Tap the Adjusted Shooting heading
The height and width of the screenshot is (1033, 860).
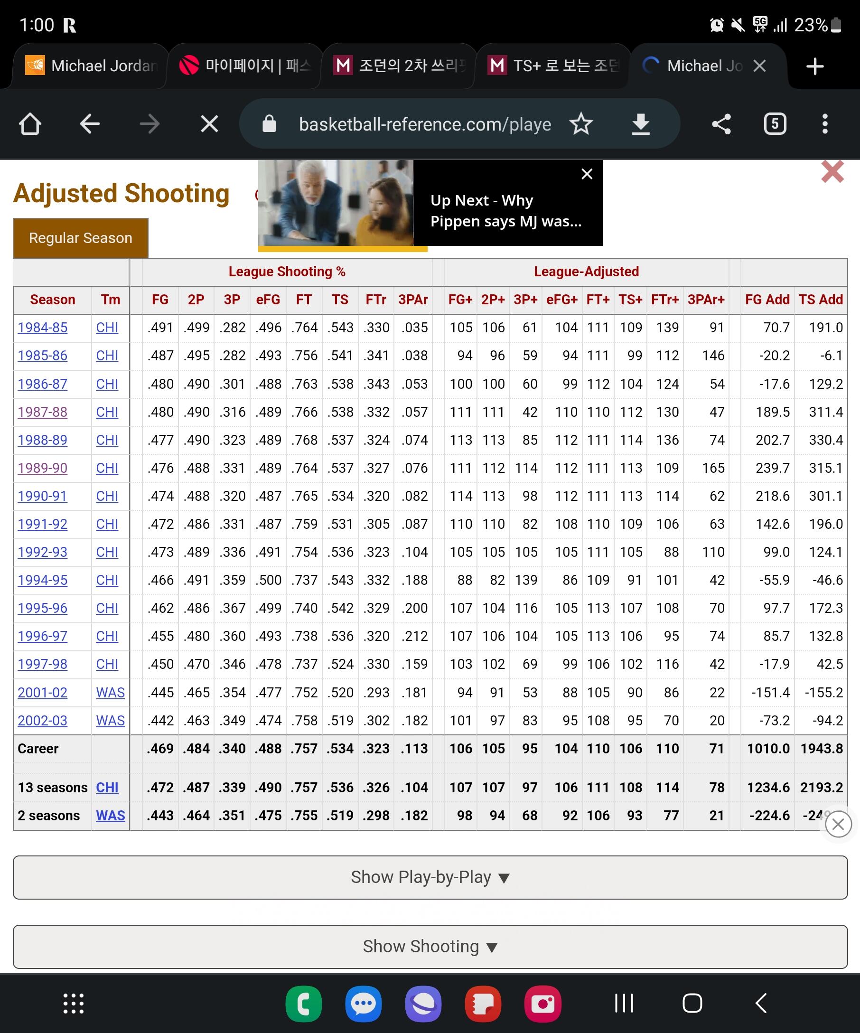pos(122,193)
